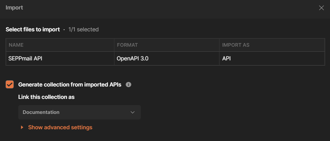Click the Import dialog title
Screen dimensions: 330x141
click(14, 8)
